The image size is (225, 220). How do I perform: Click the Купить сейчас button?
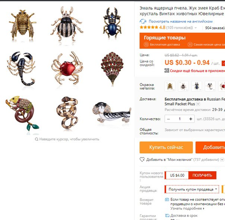166,147
